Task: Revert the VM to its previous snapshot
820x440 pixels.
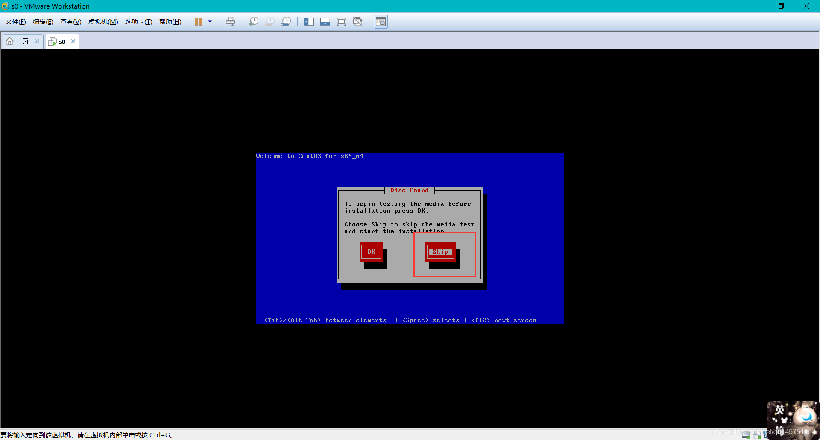Action: [x=270, y=22]
